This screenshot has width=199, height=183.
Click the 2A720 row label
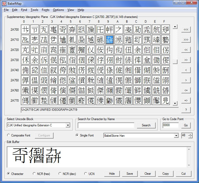pyautogui.click(x=15, y=50)
